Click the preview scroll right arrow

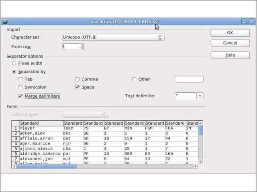pyautogui.click(x=196, y=166)
